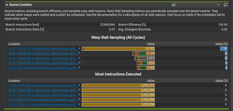Click external arrow icon for 0x70175fc4c730 stall row

click(x=79, y=49)
